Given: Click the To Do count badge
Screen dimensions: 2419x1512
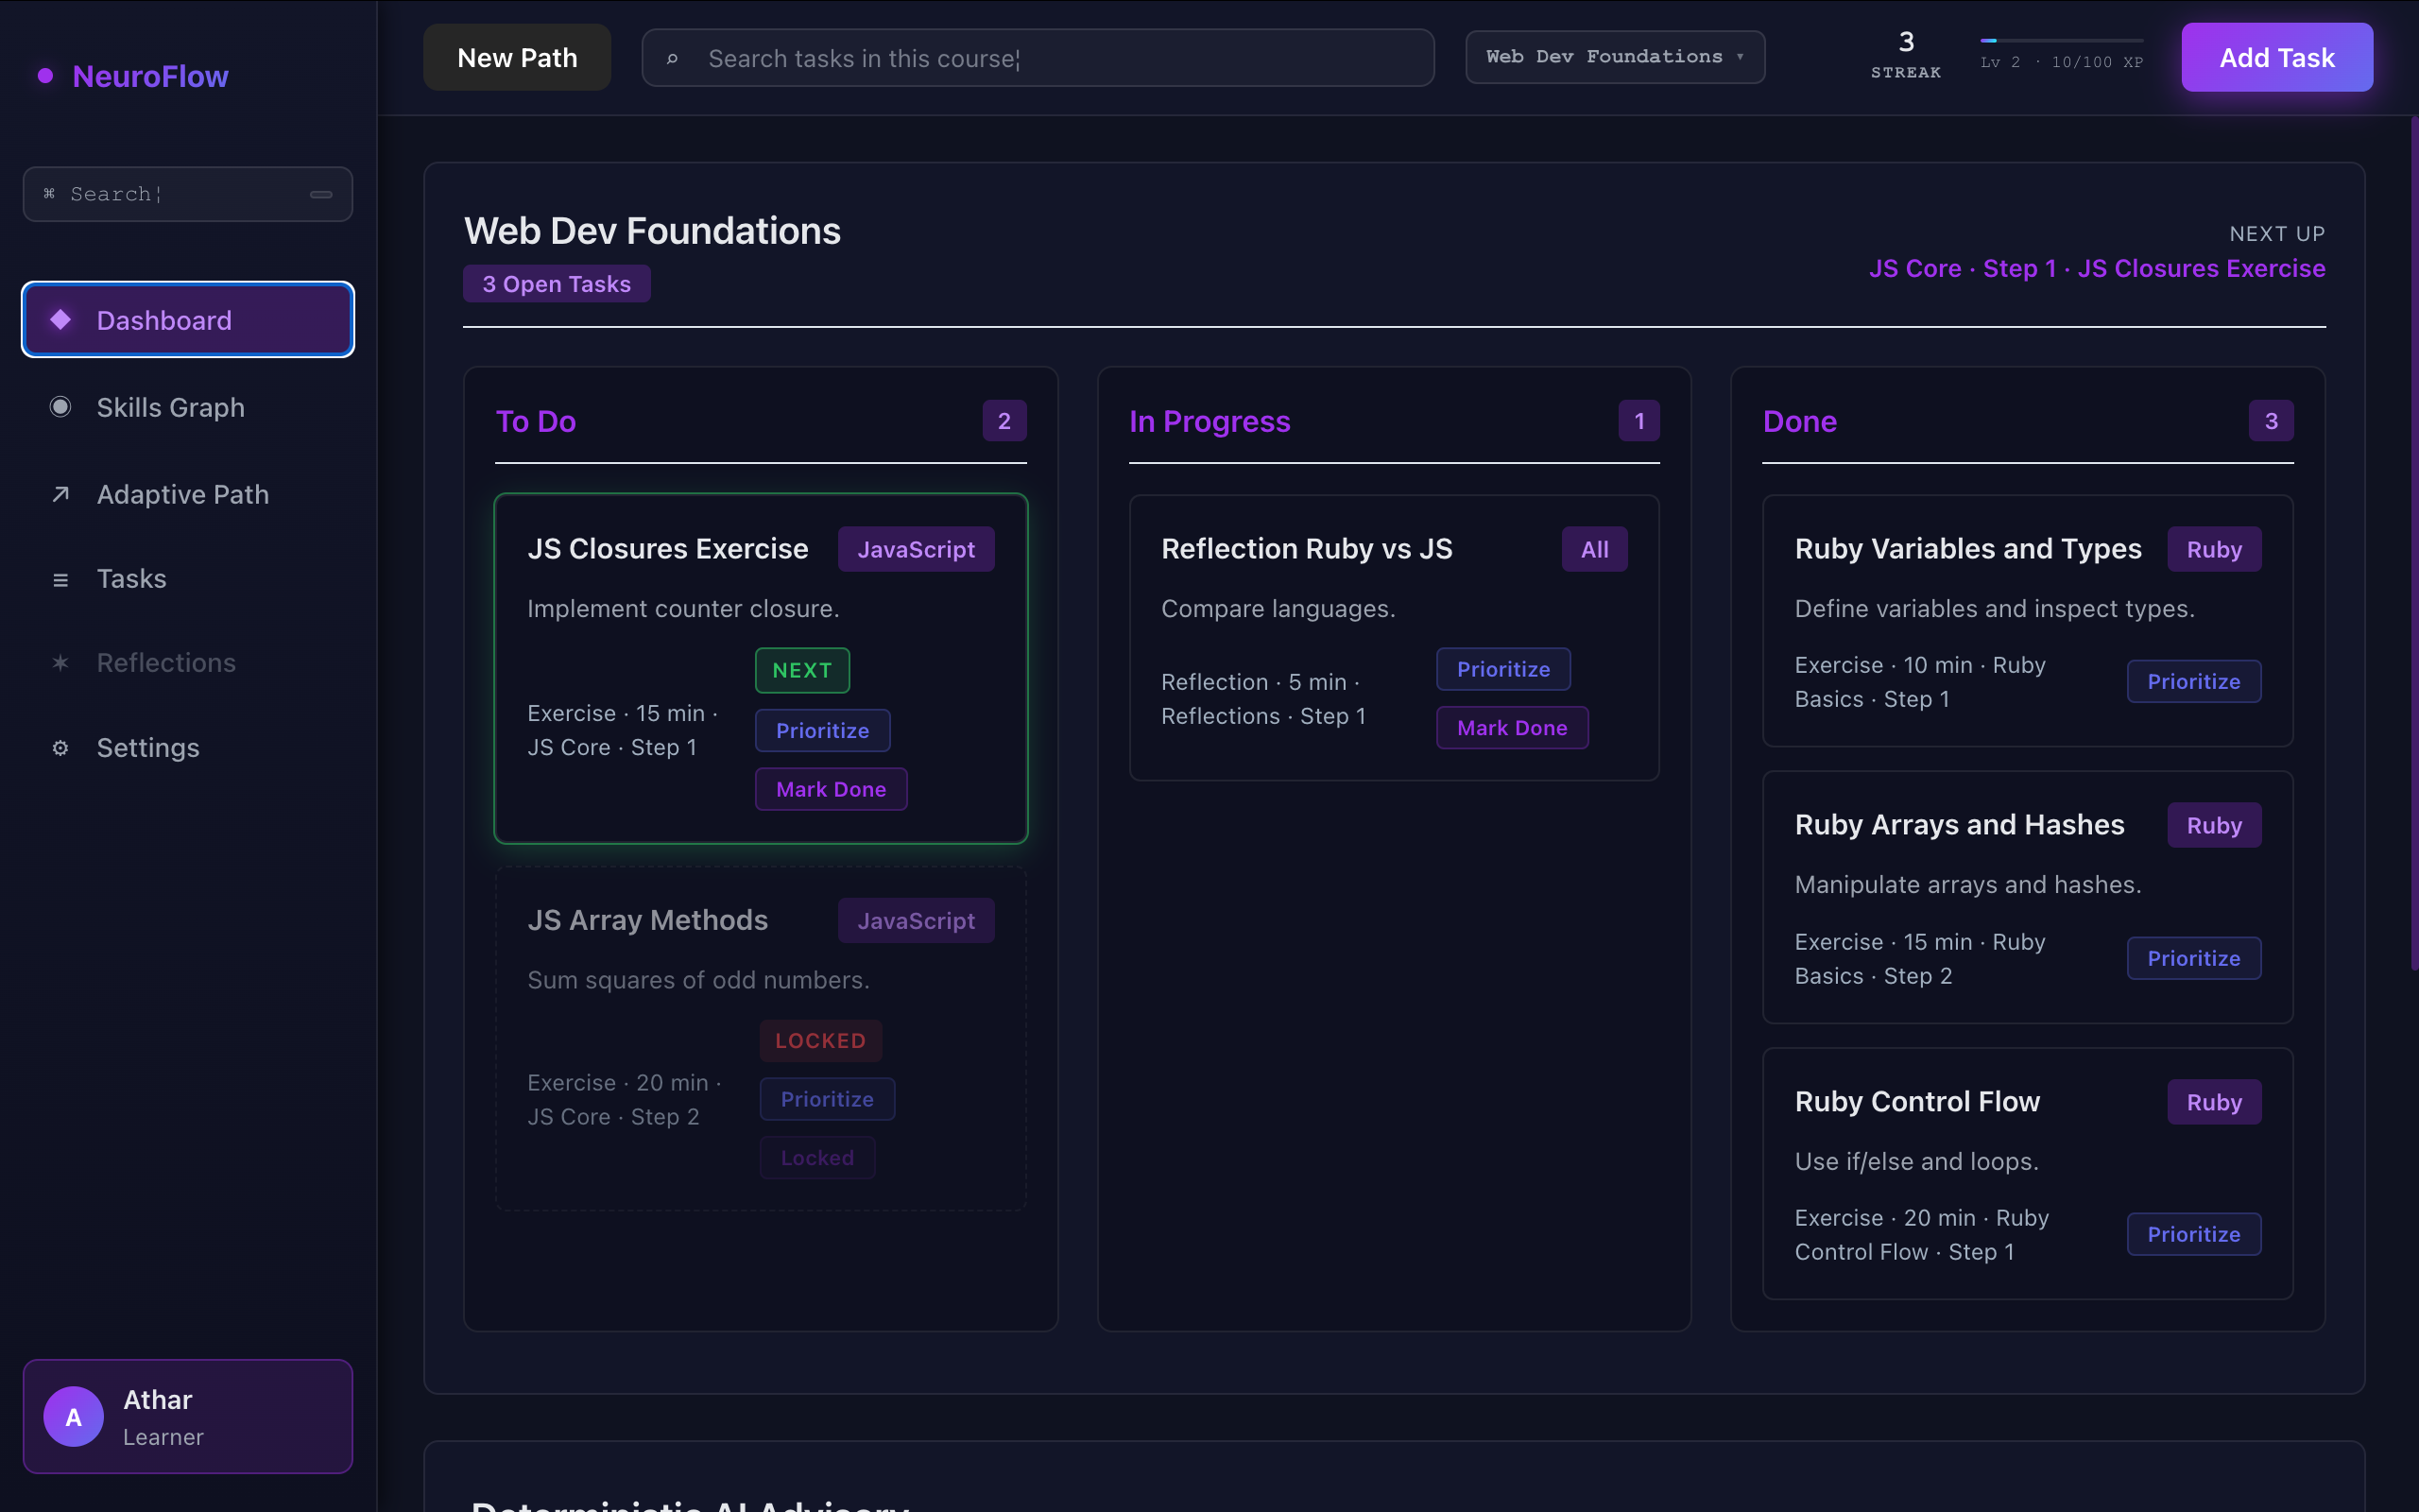Looking at the screenshot, I should [x=1004, y=421].
